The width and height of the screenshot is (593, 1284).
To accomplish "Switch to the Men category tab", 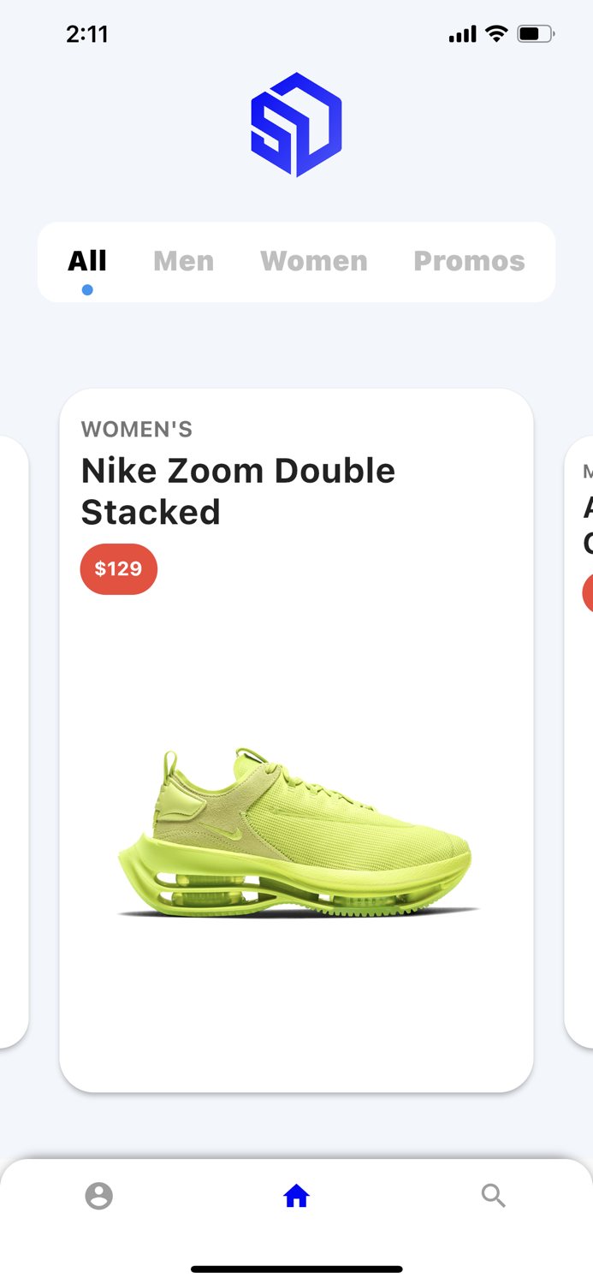I will coord(183,261).
